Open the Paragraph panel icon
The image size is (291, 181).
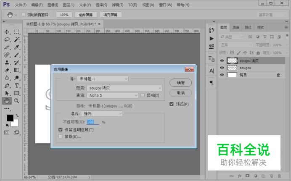click(212, 83)
